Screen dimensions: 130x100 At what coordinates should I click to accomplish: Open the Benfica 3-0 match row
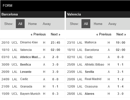click(32, 64)
